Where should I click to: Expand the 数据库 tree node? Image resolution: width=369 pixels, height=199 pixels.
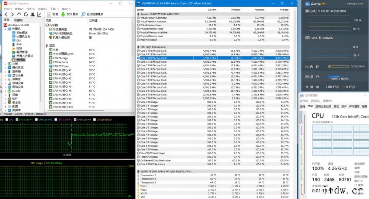(x=6, y=110)
